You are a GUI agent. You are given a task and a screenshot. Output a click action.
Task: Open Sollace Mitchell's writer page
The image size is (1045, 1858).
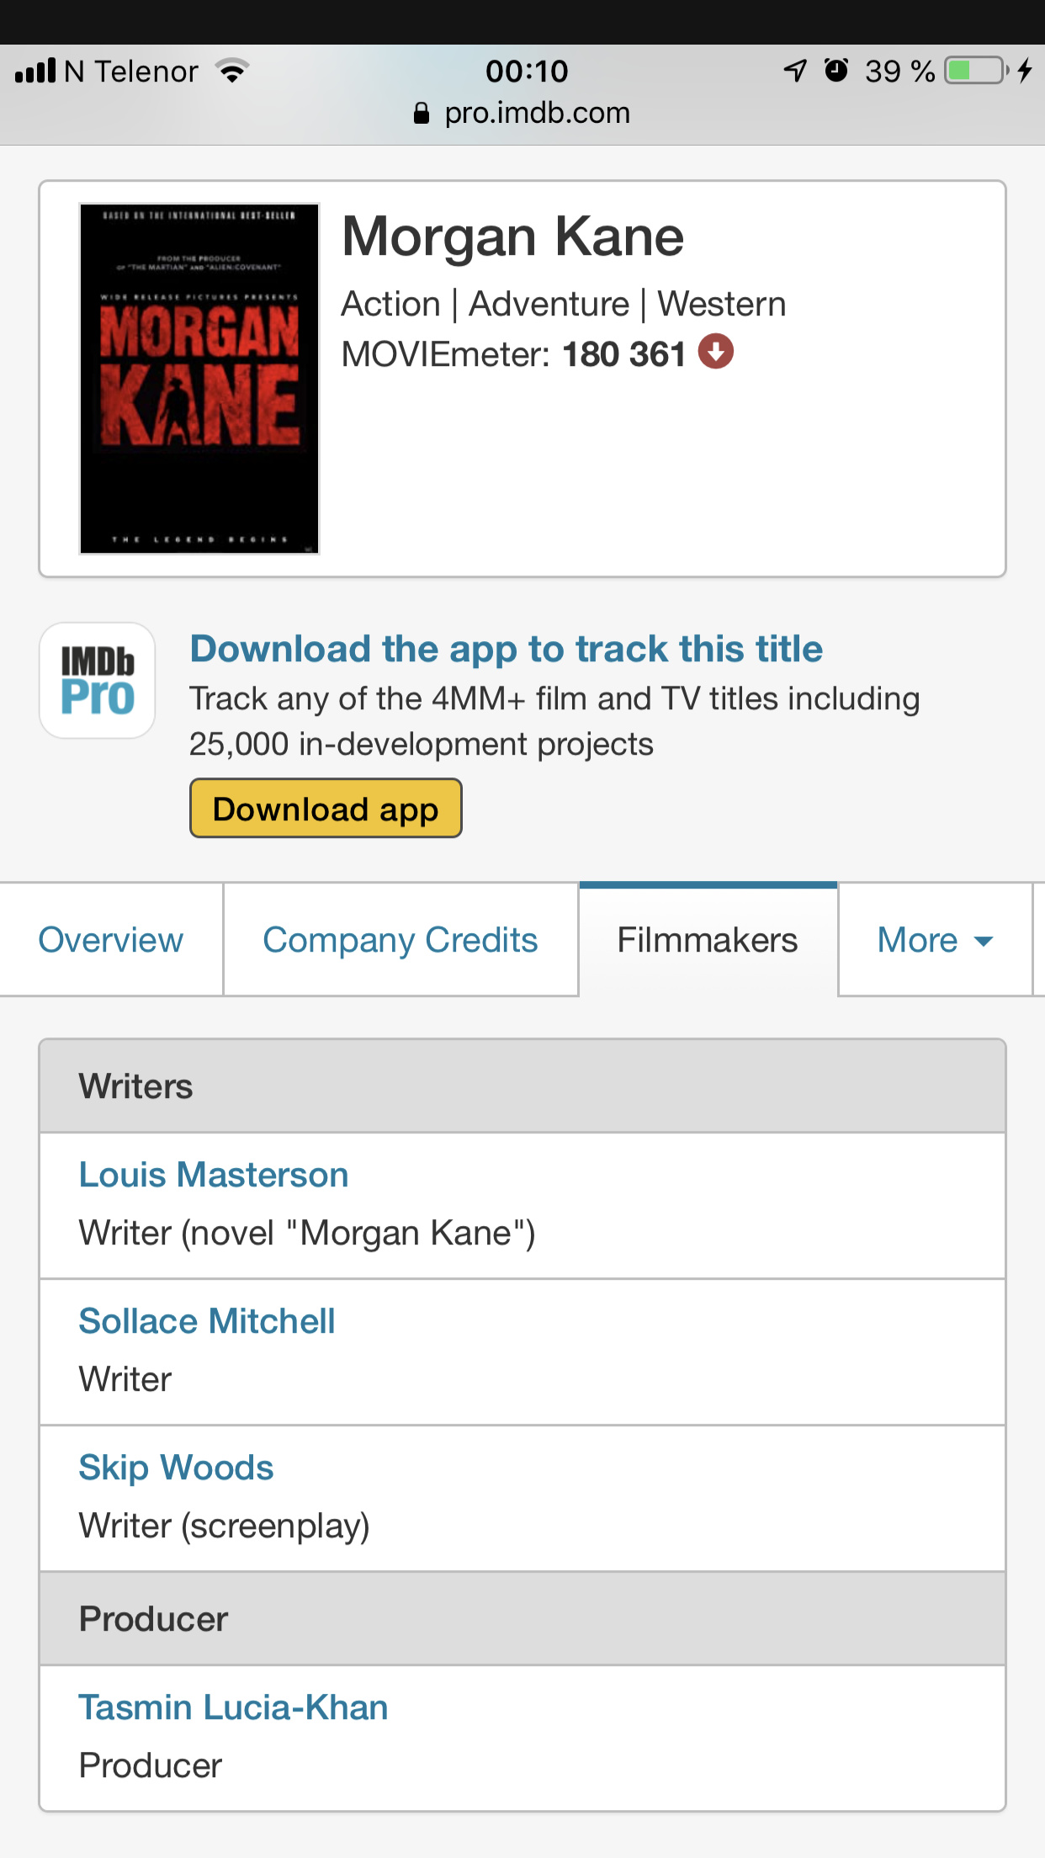pyautogui.click(x=207, y=1321)
